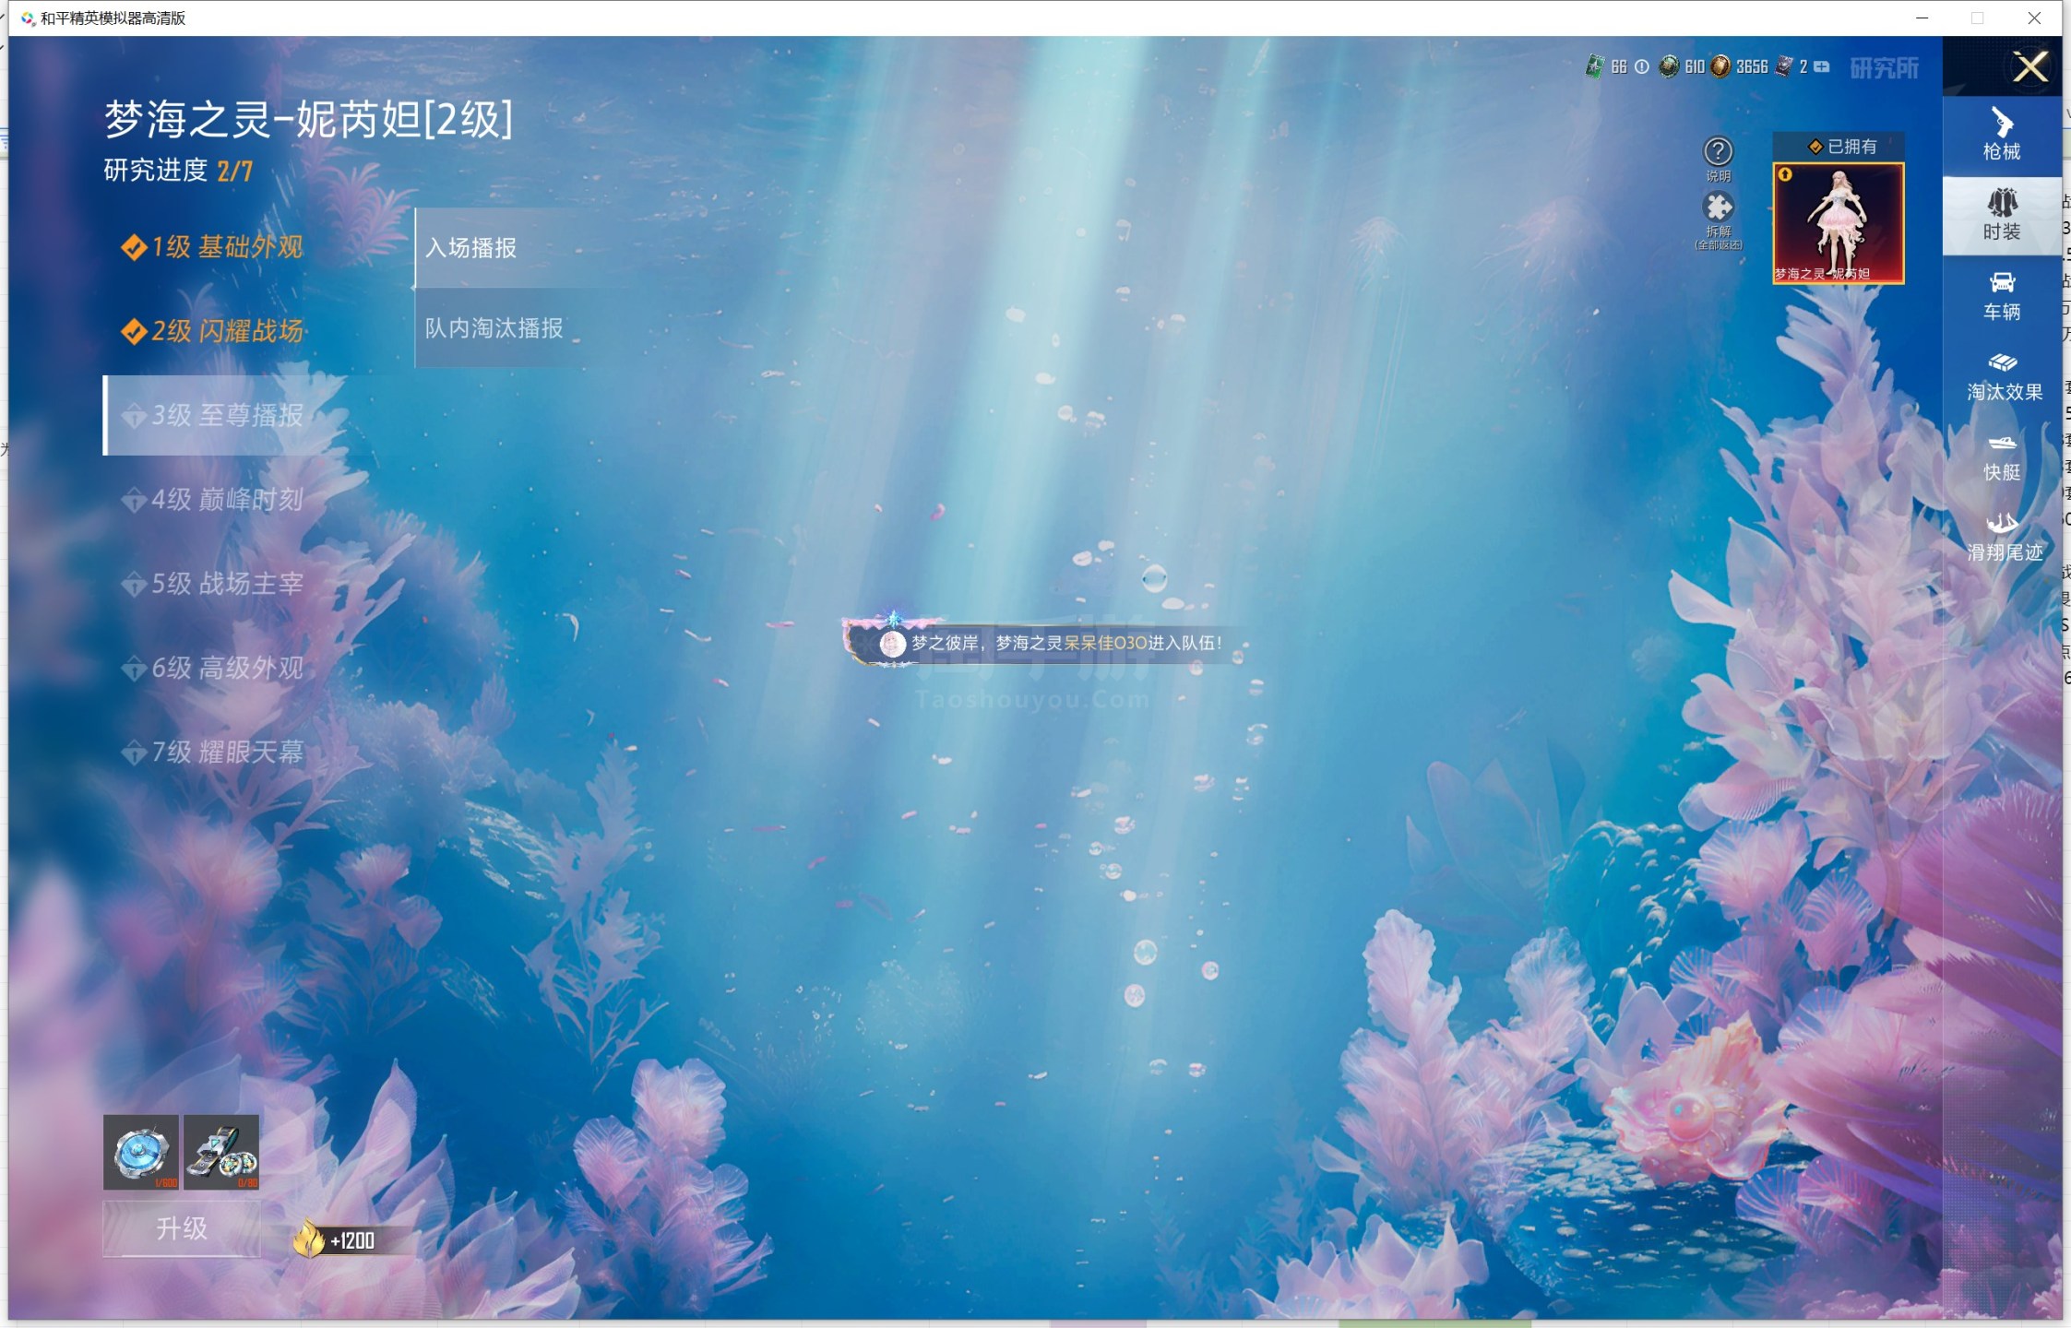Select level 1级 基础外观

click(212, 247)
